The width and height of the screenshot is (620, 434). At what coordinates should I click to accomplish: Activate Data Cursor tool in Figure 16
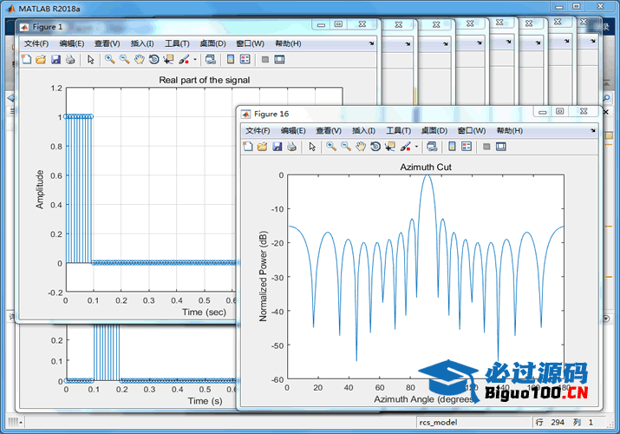[390, 147]
